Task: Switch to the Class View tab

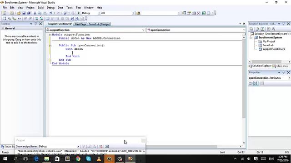Action: pyautogui.click(x=281, y=66)
